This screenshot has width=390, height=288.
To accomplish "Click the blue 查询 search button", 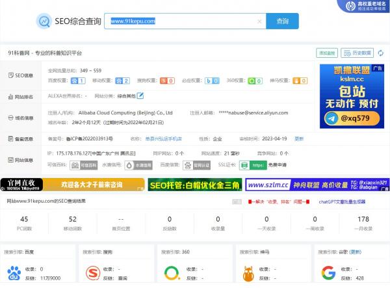I will pyautogui.click(x=282, y=21).
